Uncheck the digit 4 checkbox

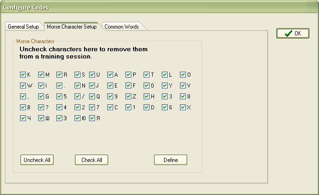point(59,107)
